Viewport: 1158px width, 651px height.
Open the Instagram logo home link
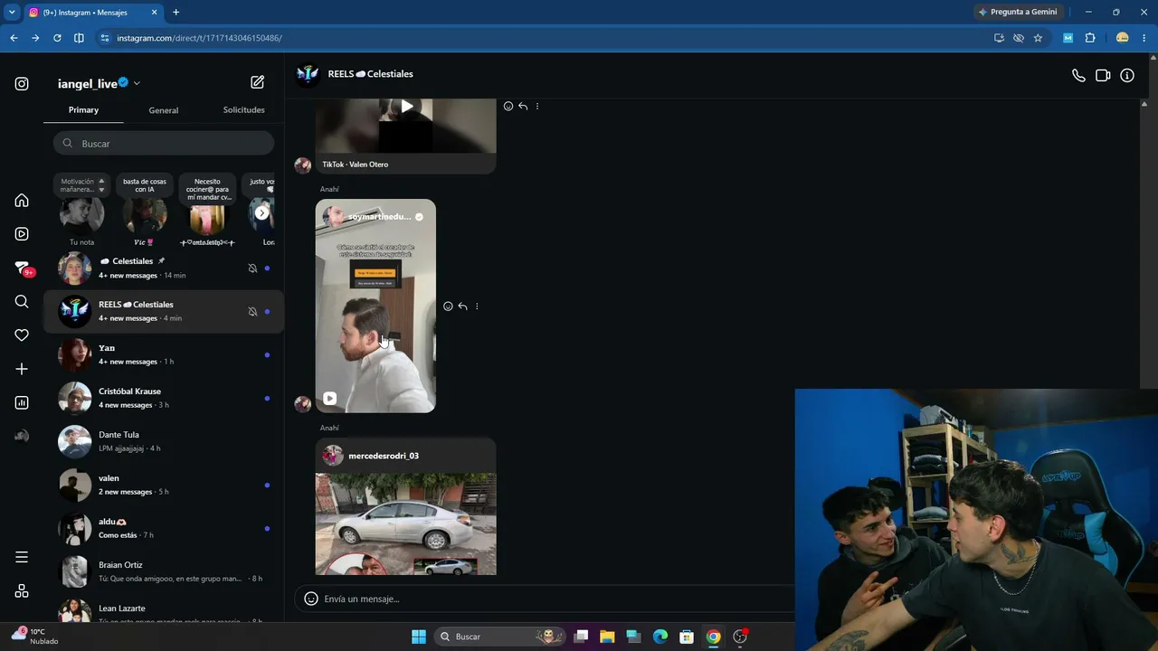22,84
